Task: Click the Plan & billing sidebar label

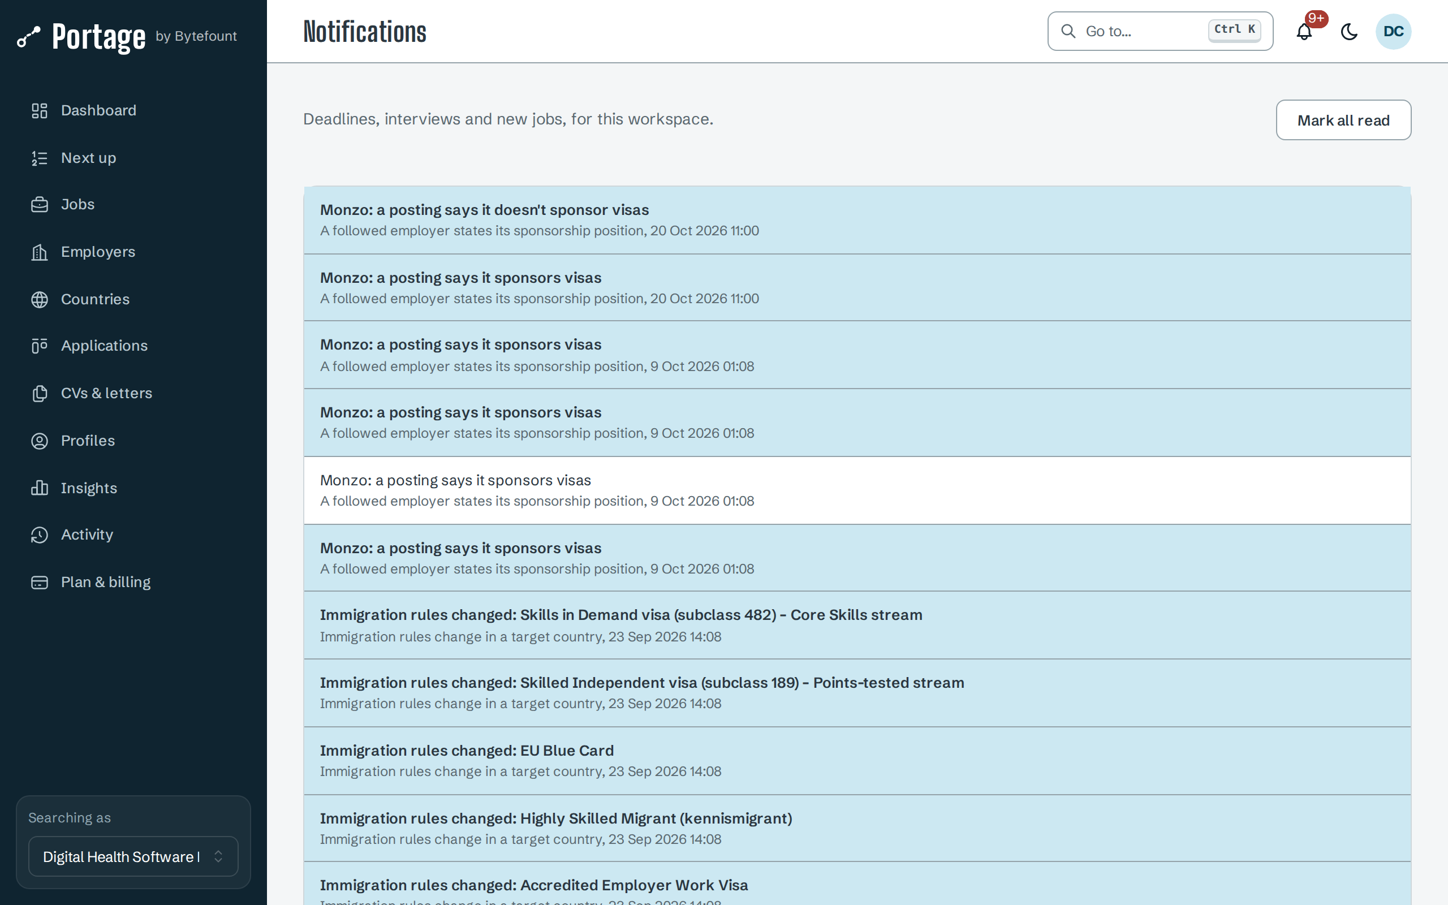Action: tap(106, 582)
